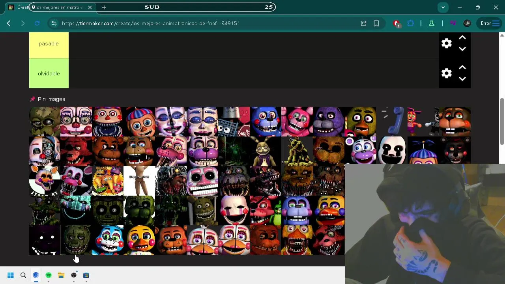Image resolution: width=505 pixels, height=284 pixels.
Task: Select the blue Toy Bonnie image
Action: 108,240
